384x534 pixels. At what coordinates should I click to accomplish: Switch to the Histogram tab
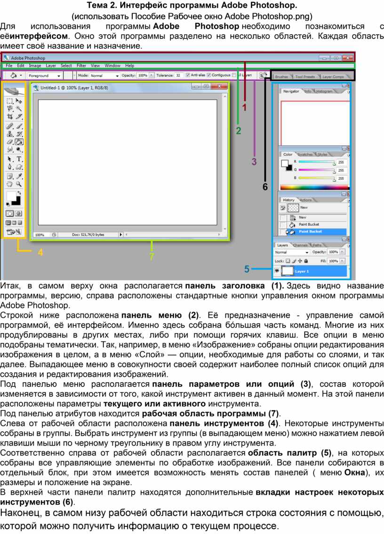tap(324, 91)
